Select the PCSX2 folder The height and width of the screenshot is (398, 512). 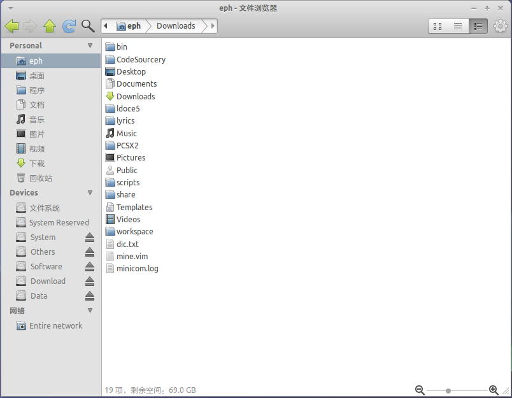coord(122,146)
